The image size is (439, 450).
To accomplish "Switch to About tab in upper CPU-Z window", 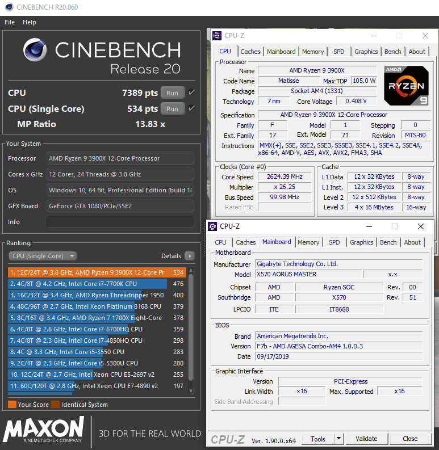I will [x=417, y=52].
